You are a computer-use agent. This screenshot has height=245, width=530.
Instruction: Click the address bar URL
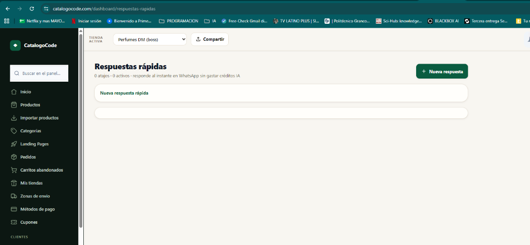tap(104, 9)
